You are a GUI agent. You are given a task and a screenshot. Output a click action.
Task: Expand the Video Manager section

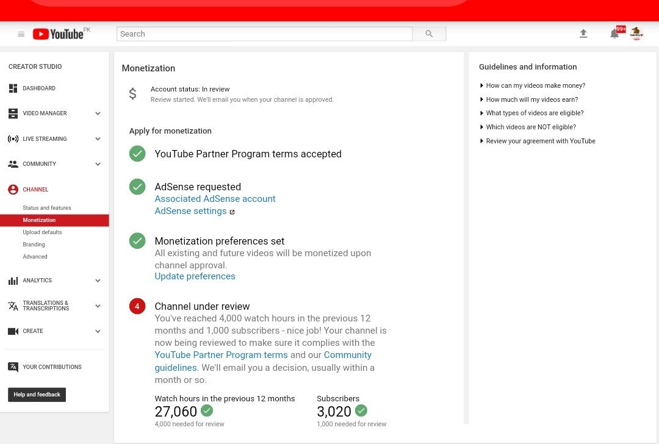point(98,113)
